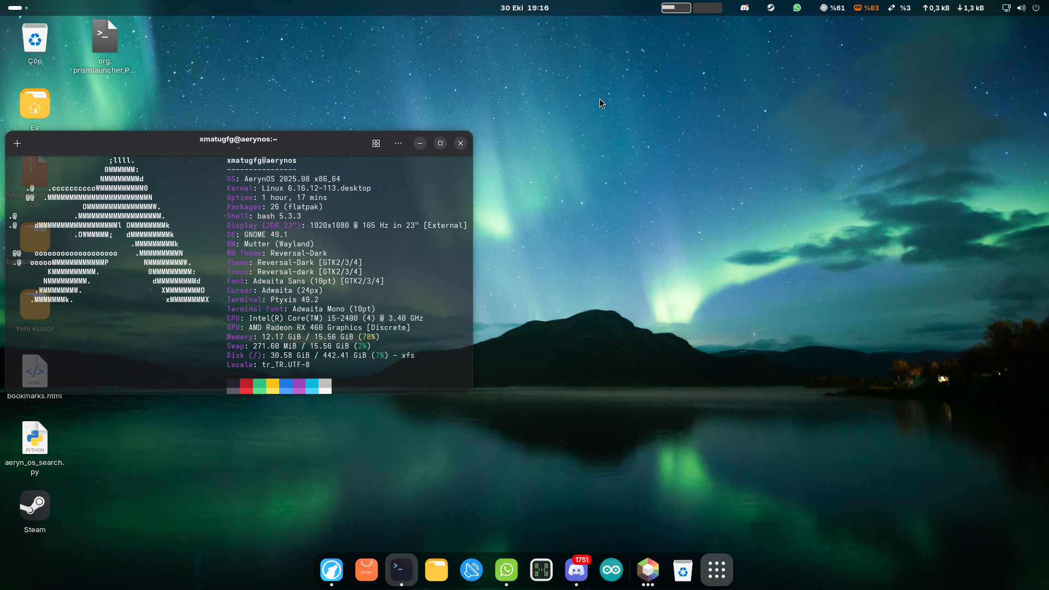Click the 'Shell: bash 5.3.3' line
The height and width of the screenshot is (590, 1049).
coord(264,216)
